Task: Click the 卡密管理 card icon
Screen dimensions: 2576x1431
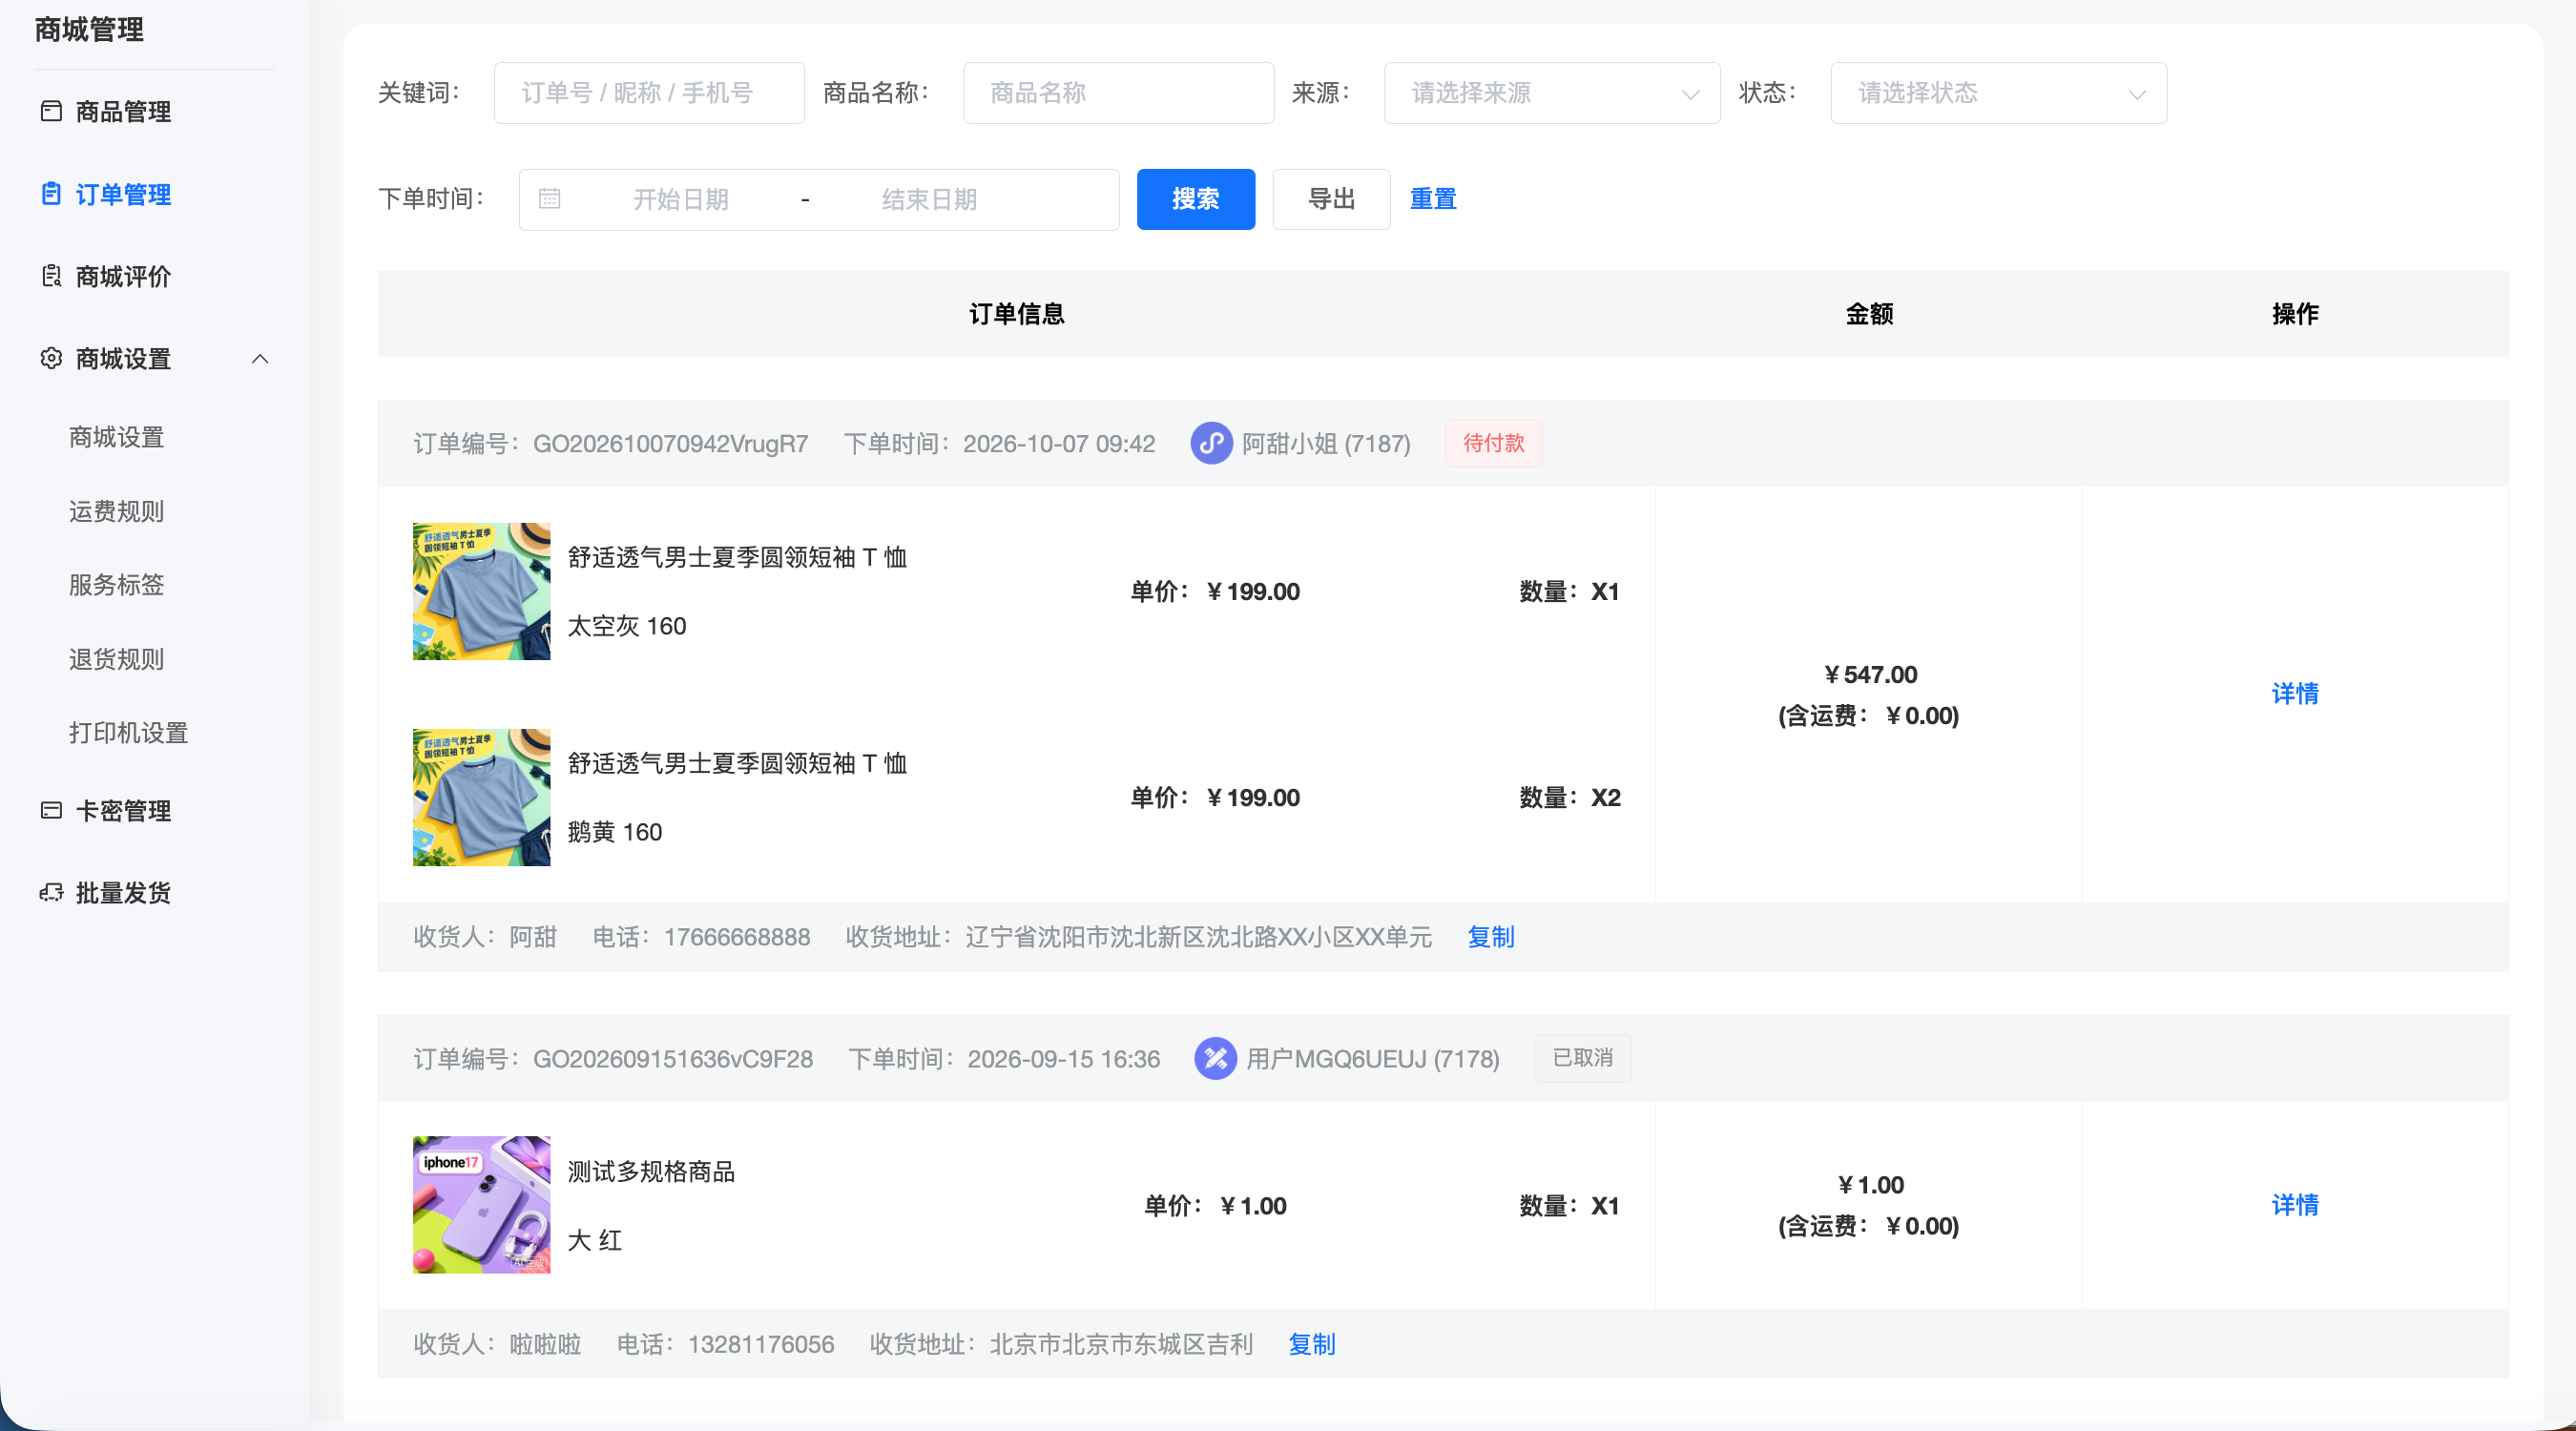Action: (51, 810)
